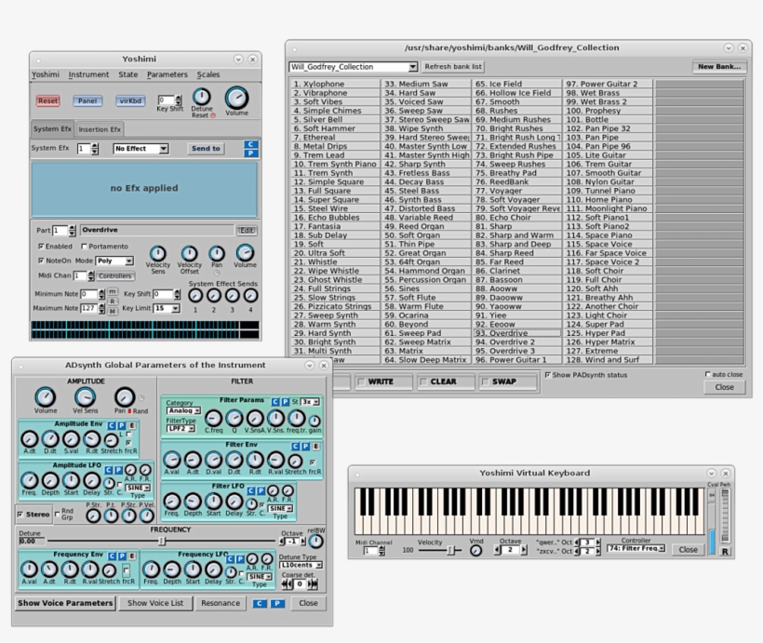This screenshot has width=763, height=643.
Task: Click System Effect Send knob 1
Action: pyautogui.click(x=195, y=296)
